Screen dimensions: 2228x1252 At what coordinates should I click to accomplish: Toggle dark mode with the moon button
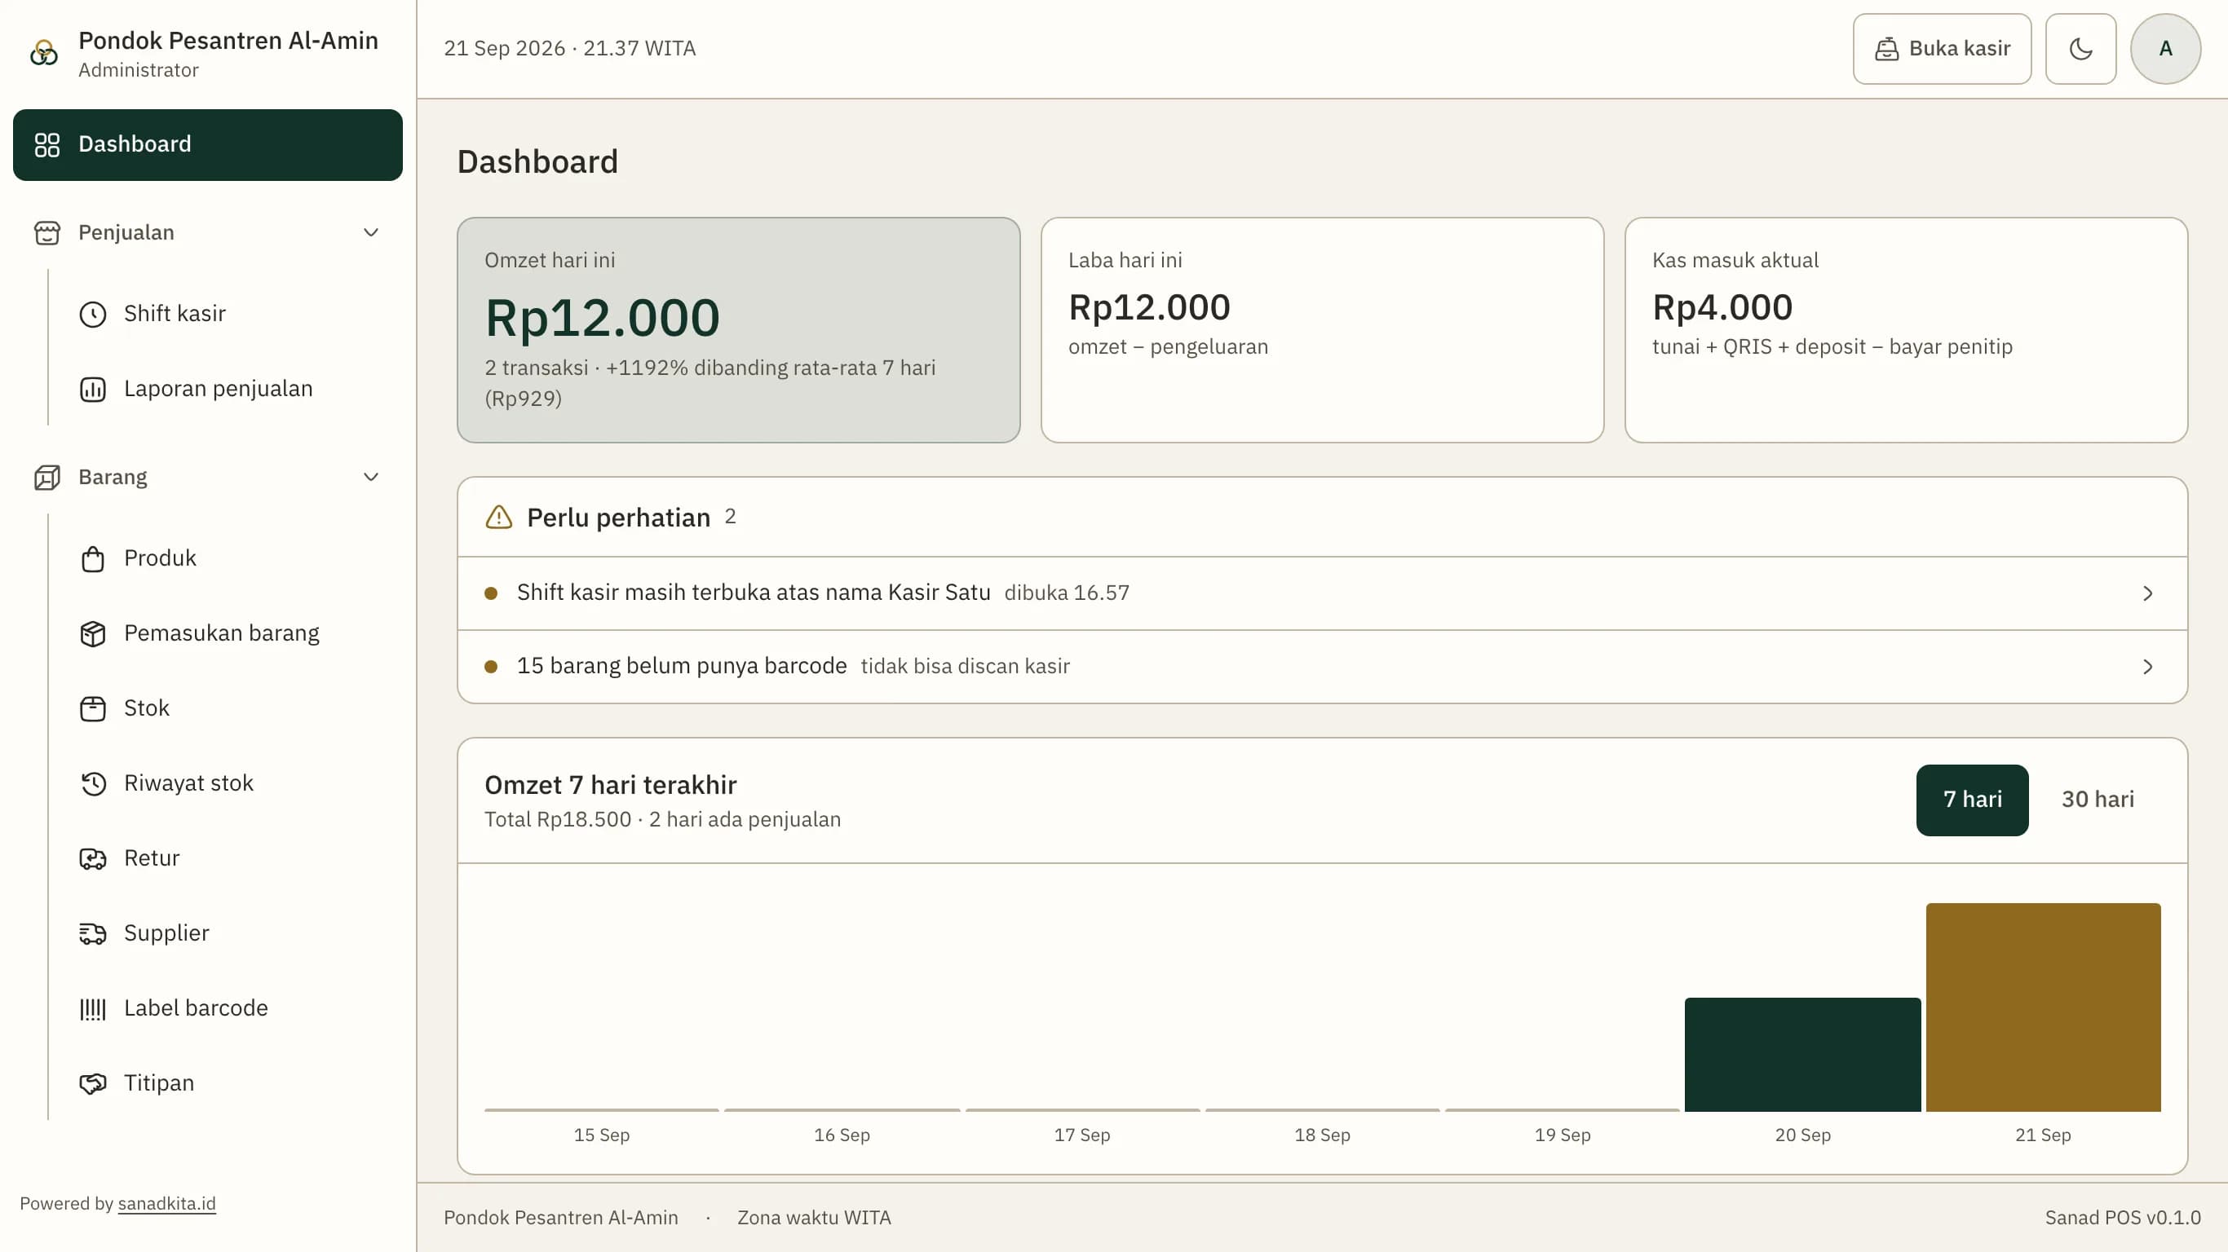2080,48
